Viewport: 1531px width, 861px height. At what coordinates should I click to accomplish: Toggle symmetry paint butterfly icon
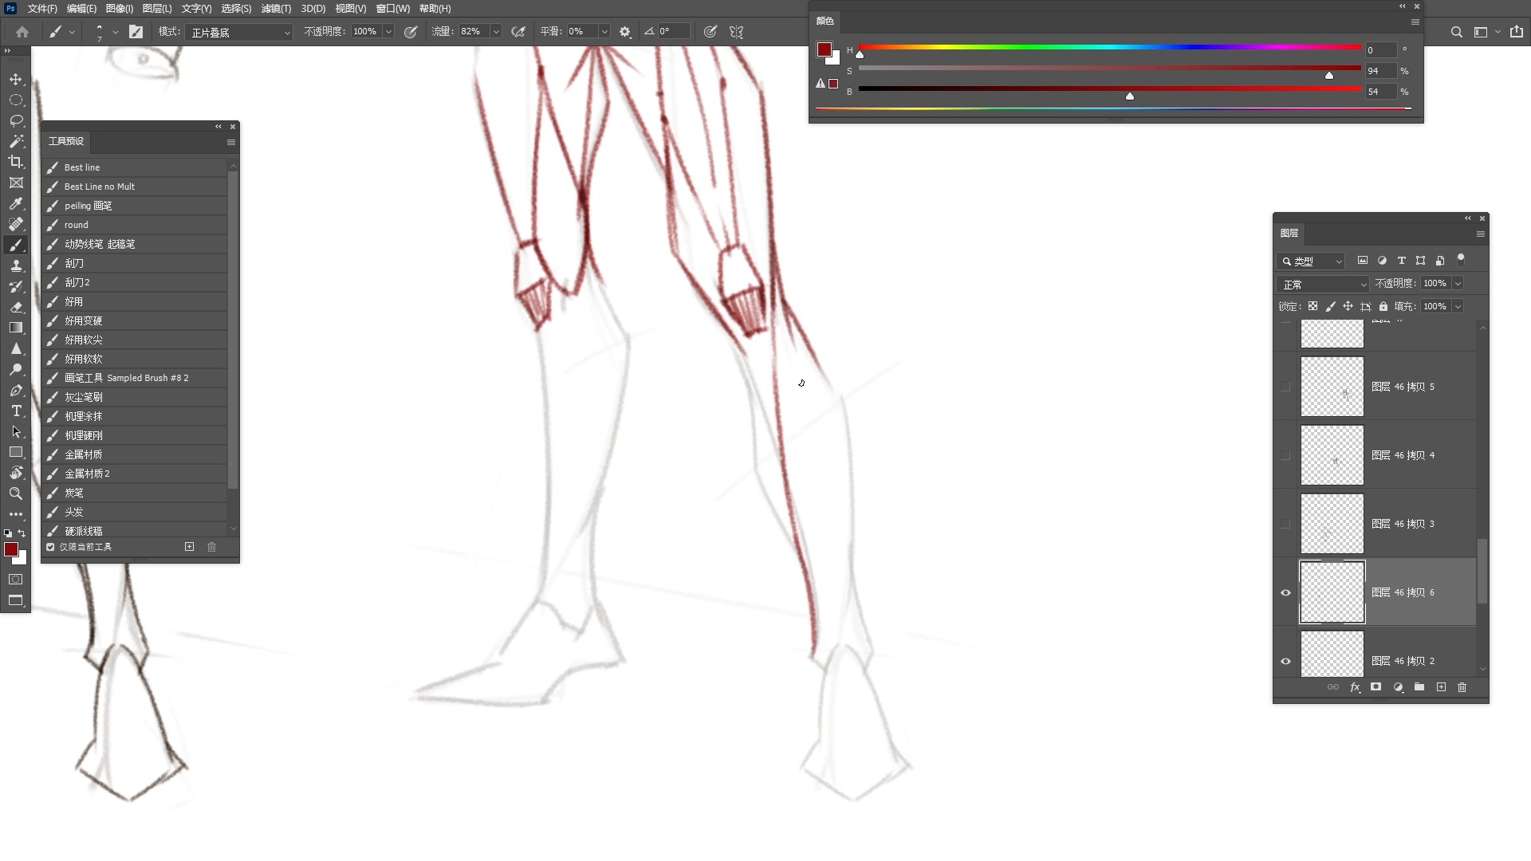[737, 32]
